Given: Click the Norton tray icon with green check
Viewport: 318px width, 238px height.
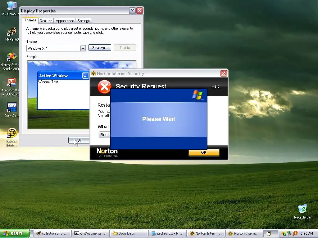Looking at the screenshot, I should tap(284, 234).
